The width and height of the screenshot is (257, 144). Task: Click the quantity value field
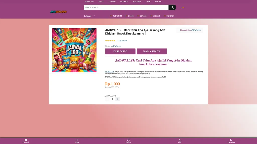112,99
